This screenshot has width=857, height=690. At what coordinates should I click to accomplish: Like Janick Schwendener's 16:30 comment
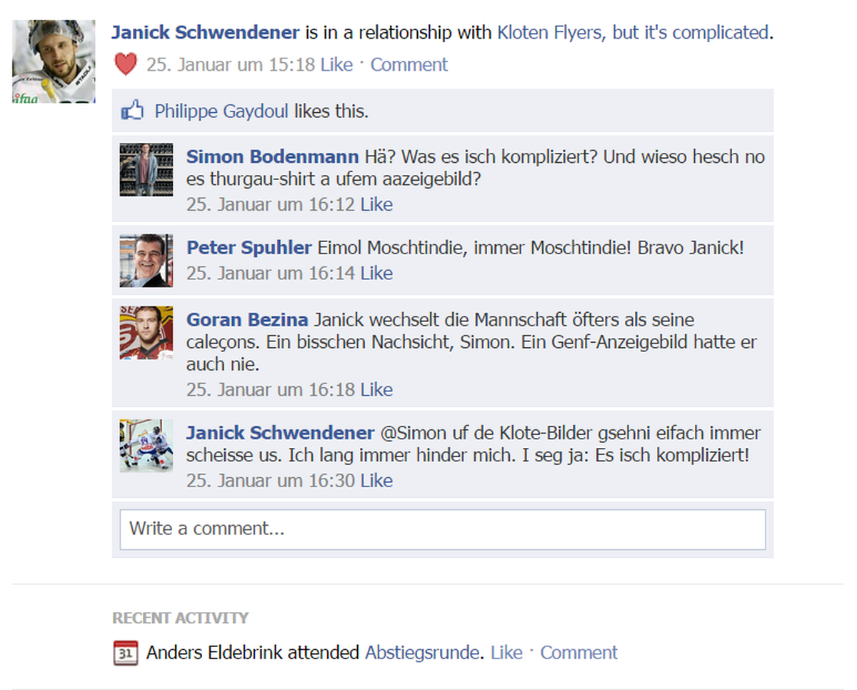(x=376, y=481)
